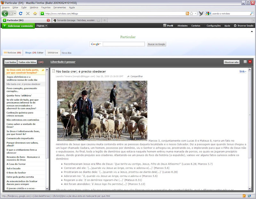Focus the Google search input field
Image resolution: width=256 pixels, height=199 pixels.
coord(124,44)
